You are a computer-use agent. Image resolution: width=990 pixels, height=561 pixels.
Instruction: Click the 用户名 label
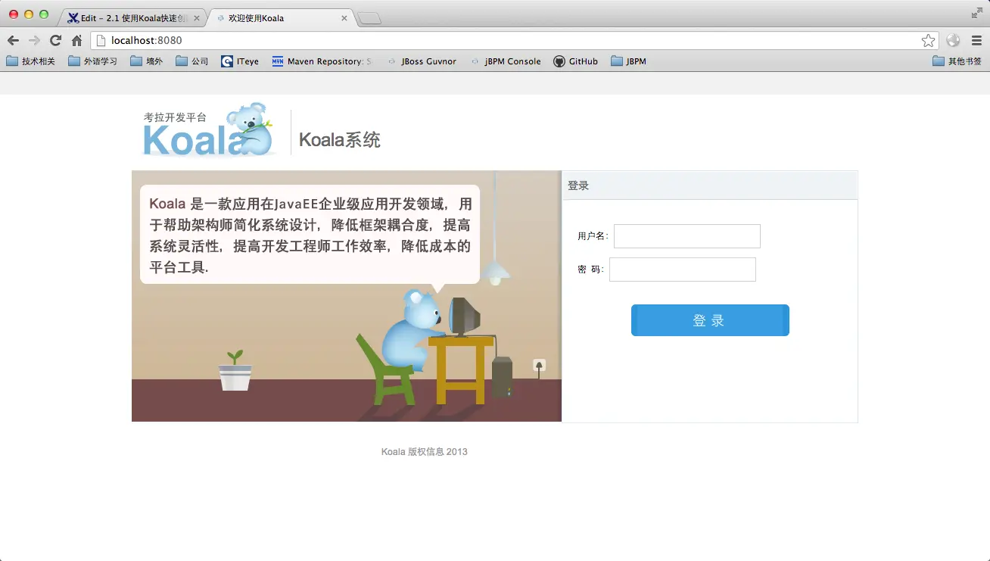593,236
